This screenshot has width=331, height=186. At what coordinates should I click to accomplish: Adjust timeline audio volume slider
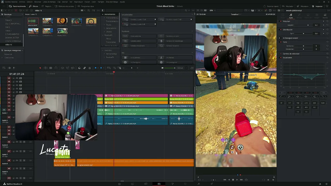pos(175,68)
